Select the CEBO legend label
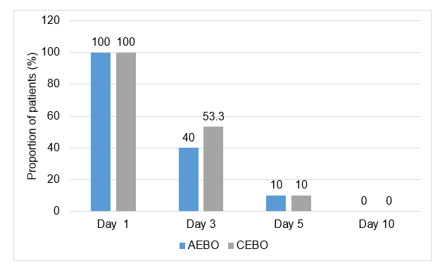Image resolution: width=440 pixels, height=268 pixels. (252, 245)
